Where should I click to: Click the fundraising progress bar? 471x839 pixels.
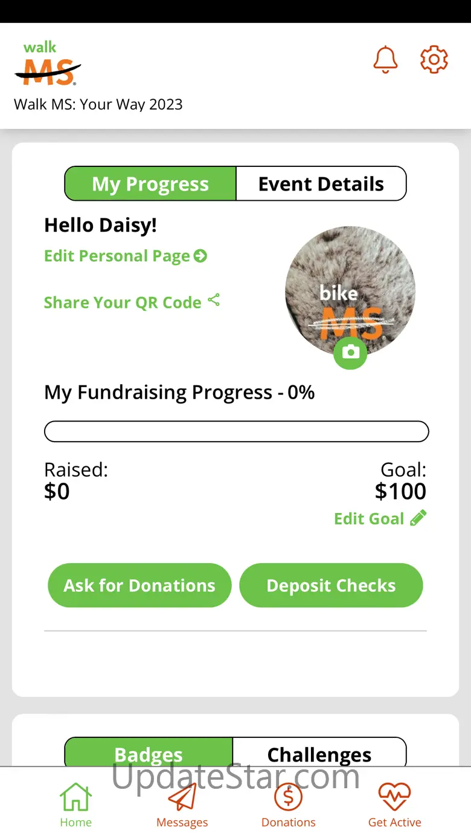(237, 432)
